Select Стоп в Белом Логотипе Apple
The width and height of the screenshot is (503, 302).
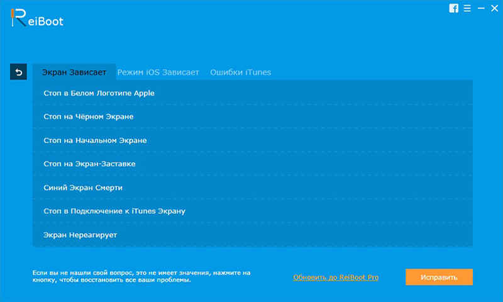(253, 93)
